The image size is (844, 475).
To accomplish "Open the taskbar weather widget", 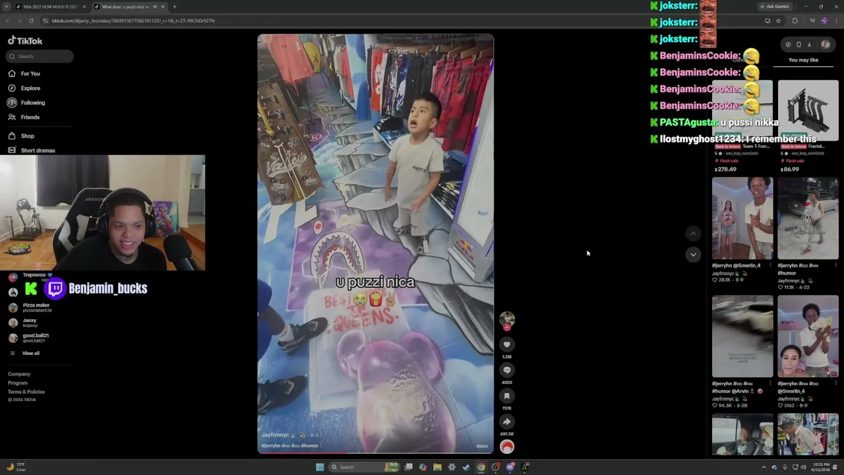I will pyautogui.click(x=16, y=467).
